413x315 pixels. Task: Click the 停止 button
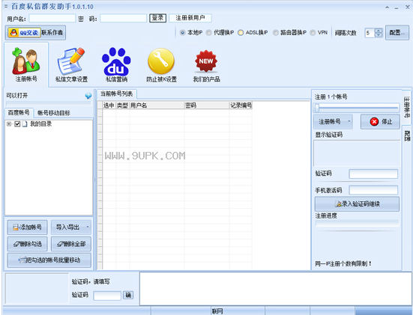point(380,121)
